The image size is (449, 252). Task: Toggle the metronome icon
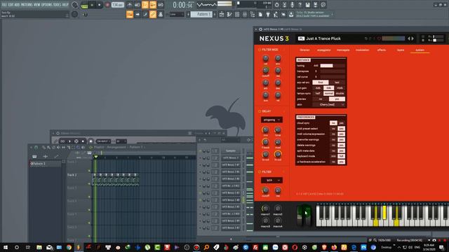pos(130,5)
